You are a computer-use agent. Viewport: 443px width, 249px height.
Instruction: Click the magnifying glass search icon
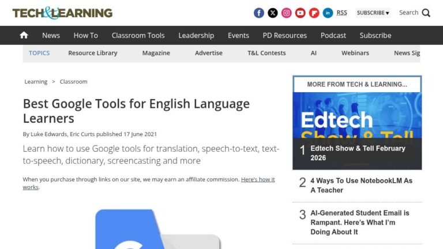(426, 13)
